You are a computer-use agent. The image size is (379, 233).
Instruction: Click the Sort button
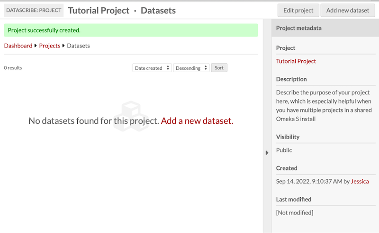(219, 68)
